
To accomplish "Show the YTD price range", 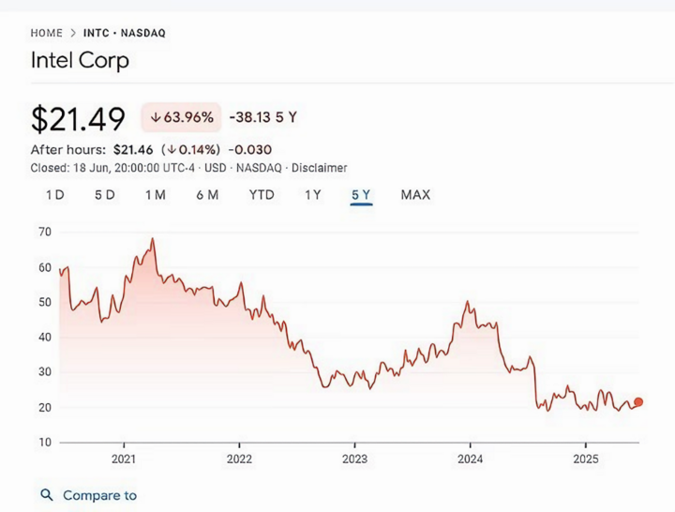I will coord(262,195).
